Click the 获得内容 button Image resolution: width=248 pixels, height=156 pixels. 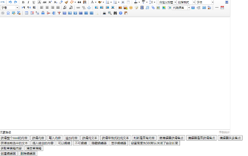click(38, 138)
